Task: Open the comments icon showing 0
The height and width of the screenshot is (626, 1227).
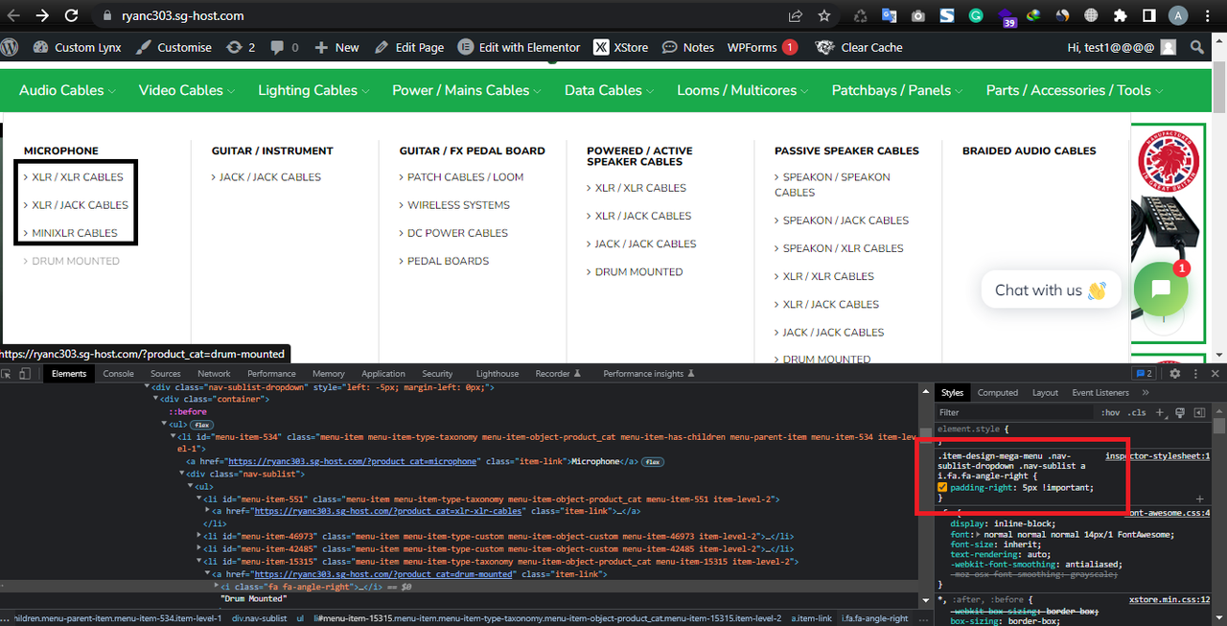Action: (x=284, y=47)
